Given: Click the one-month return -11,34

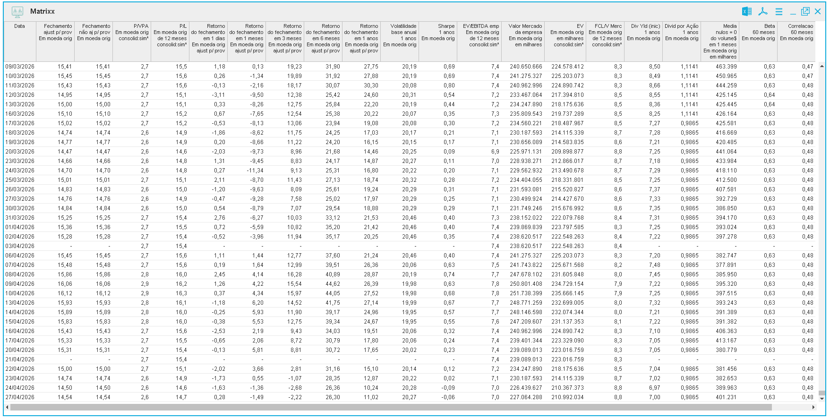Looking at the screenshot, I should (x=255, y=171).
